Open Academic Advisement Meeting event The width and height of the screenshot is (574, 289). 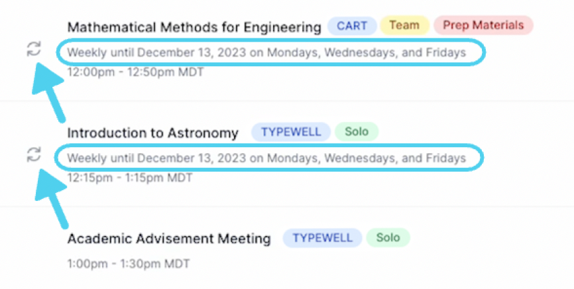[x=169, y=239]
